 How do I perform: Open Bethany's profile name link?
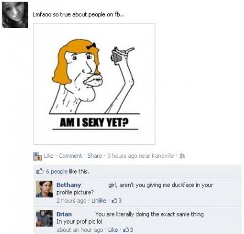(x=69, y=185)
